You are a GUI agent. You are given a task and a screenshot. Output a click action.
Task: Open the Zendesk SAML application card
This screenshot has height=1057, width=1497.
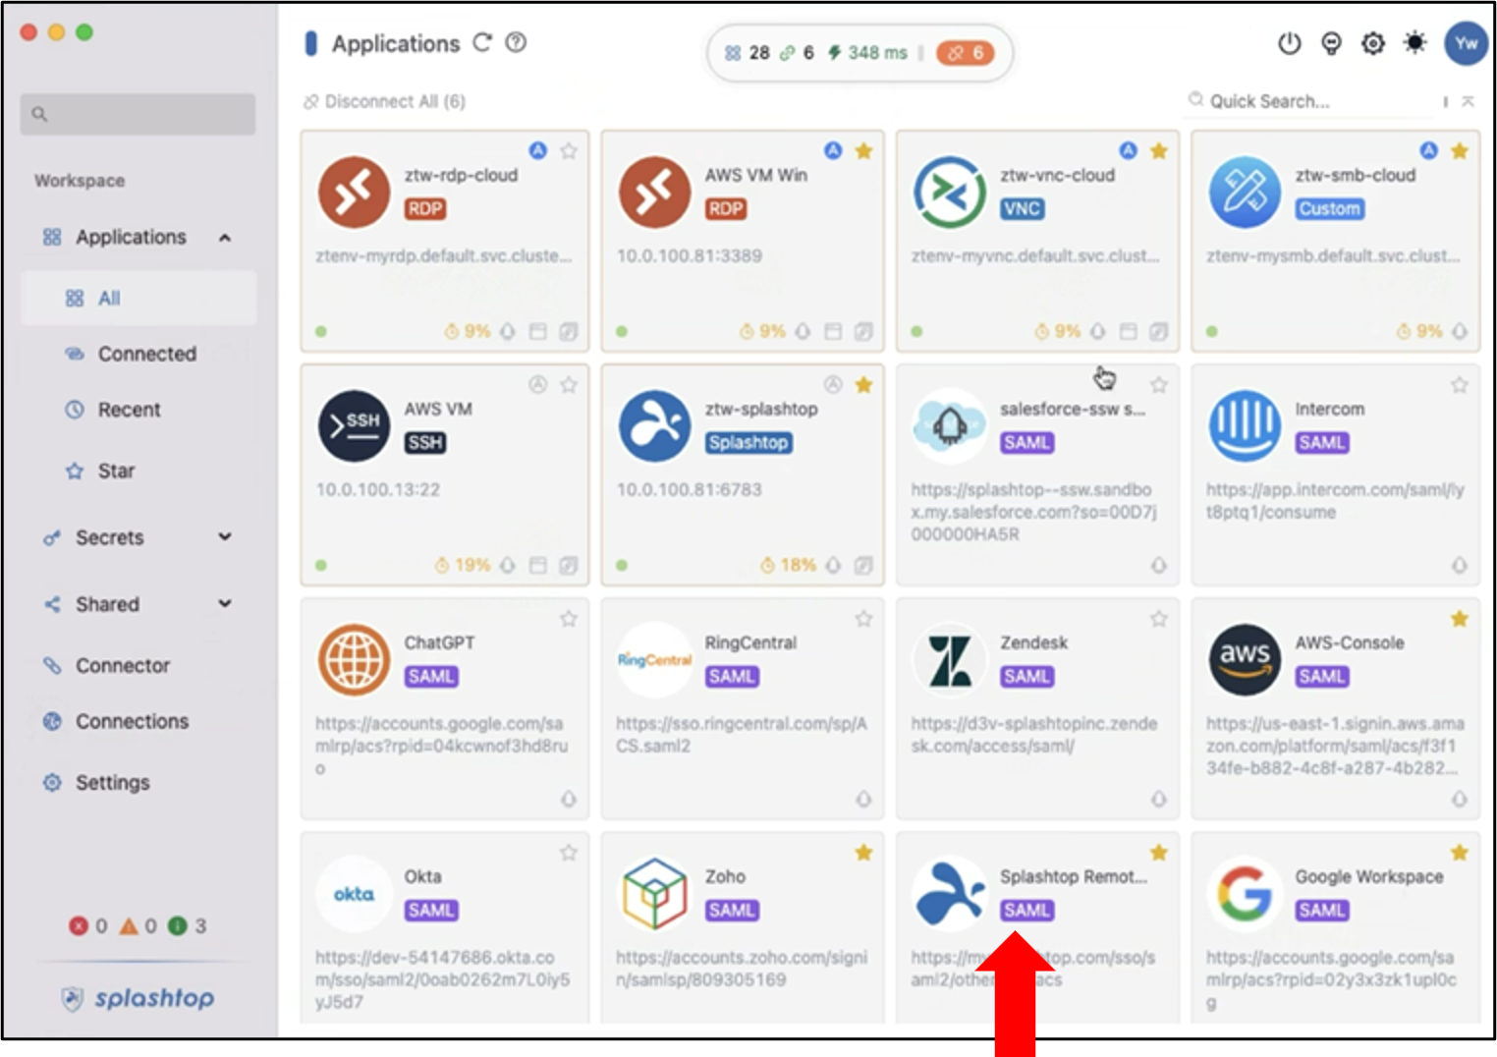(1036, 707)
